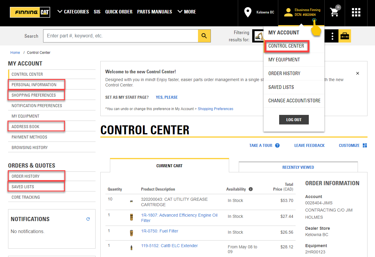
Task: Click the Yes, Please start page link
Action: (167, 97)
